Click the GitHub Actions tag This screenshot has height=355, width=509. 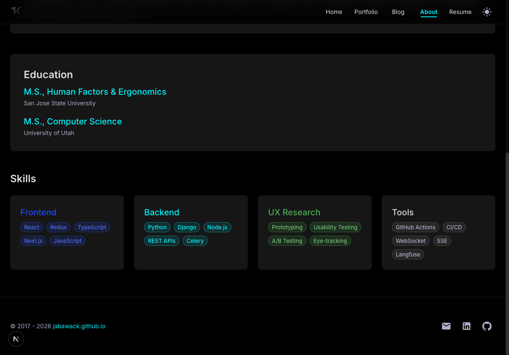tap(415, 227)
